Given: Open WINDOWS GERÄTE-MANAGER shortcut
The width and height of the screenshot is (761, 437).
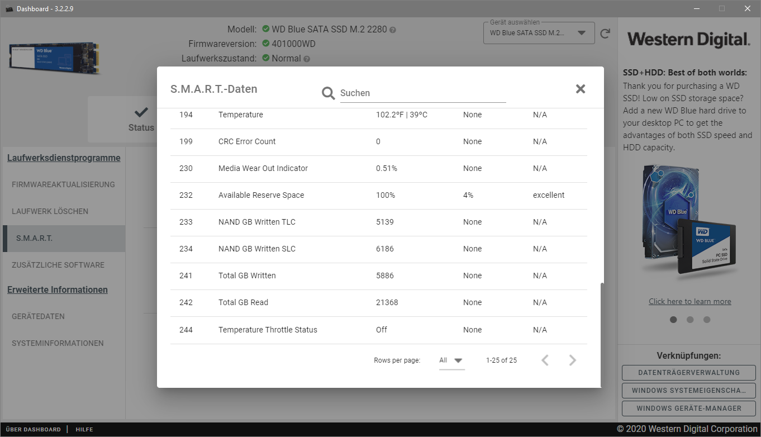Looking at the screenshot, I should (689, 408).
